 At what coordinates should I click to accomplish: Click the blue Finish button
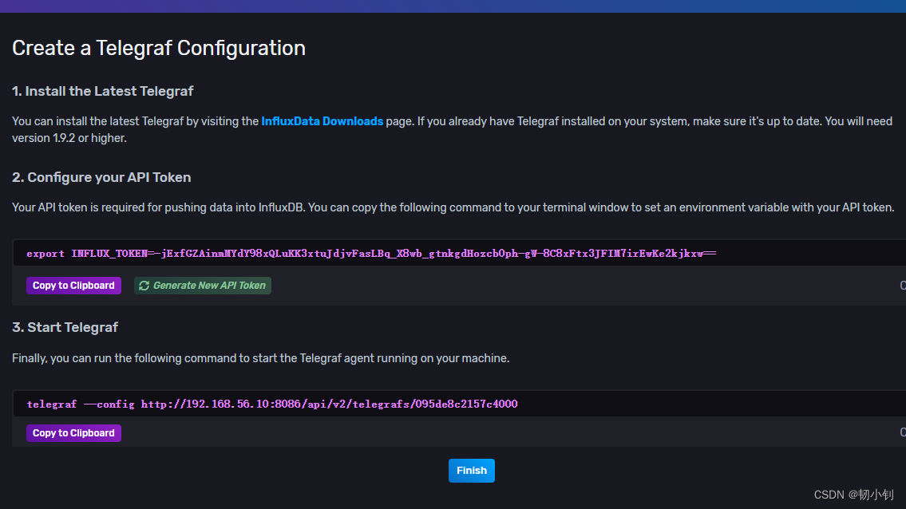click(471, 471)
